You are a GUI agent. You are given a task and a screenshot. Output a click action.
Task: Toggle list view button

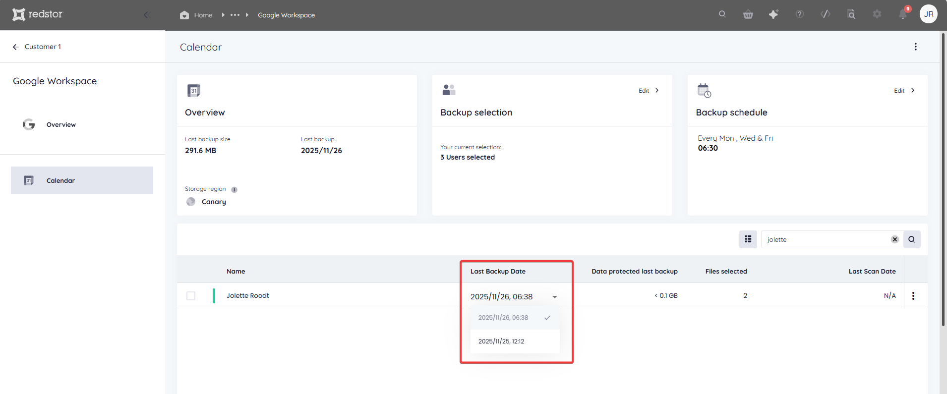point(748,239)
